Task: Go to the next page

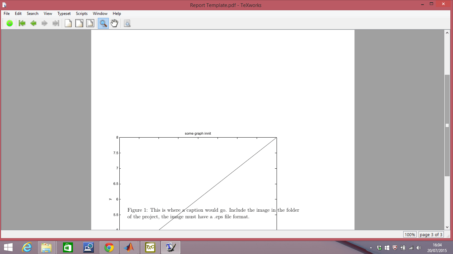Action: coord(44,23)
